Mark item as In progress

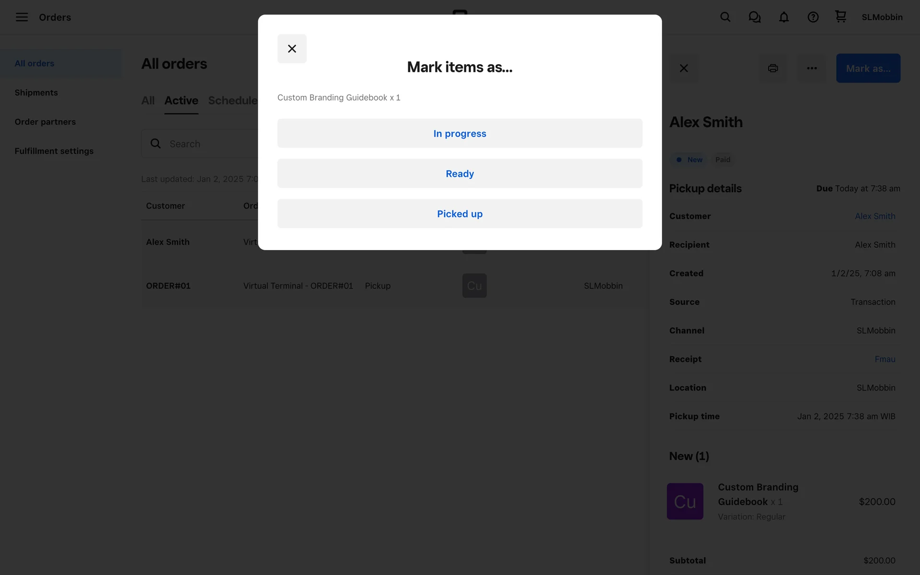[460, 133]
